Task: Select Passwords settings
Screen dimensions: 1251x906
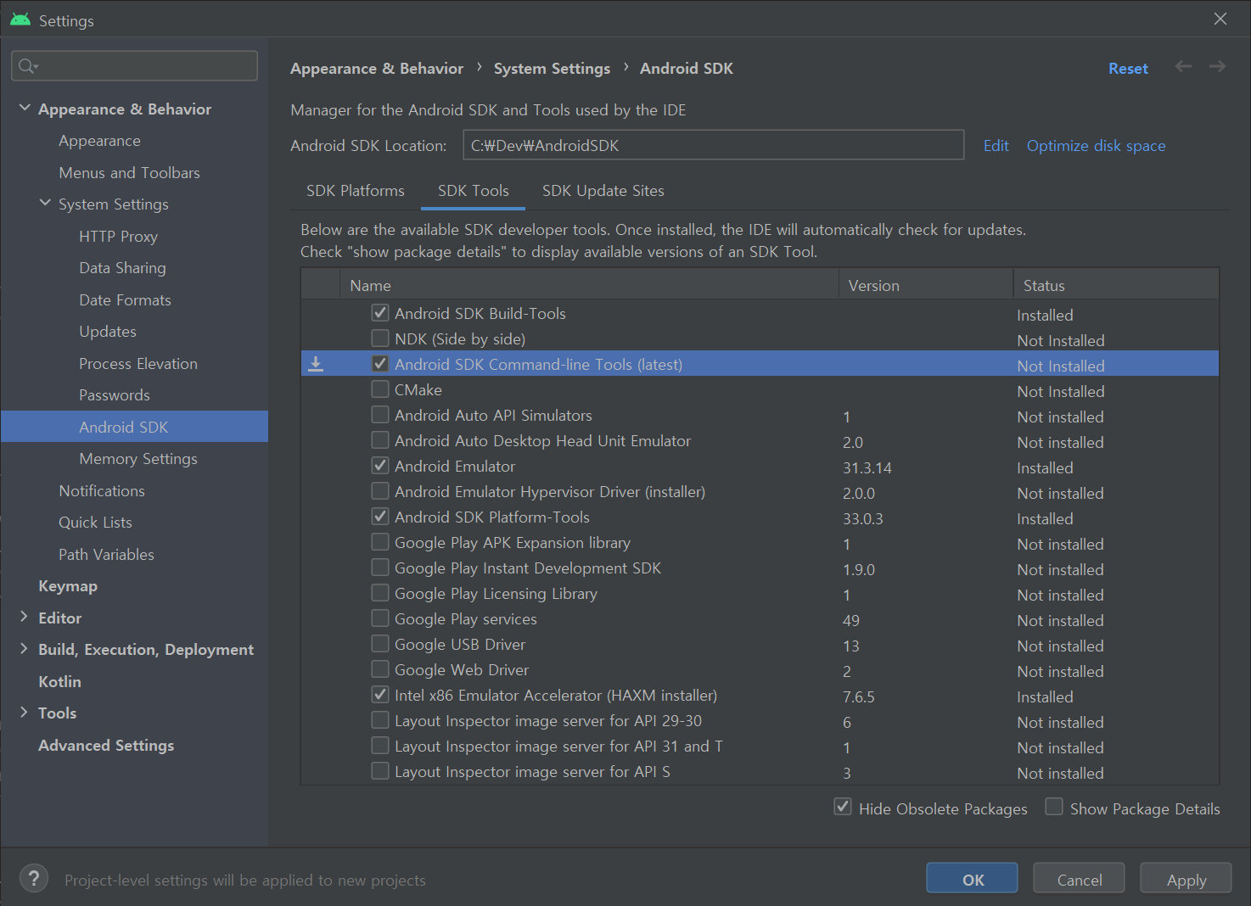Action: click(115, 395)
